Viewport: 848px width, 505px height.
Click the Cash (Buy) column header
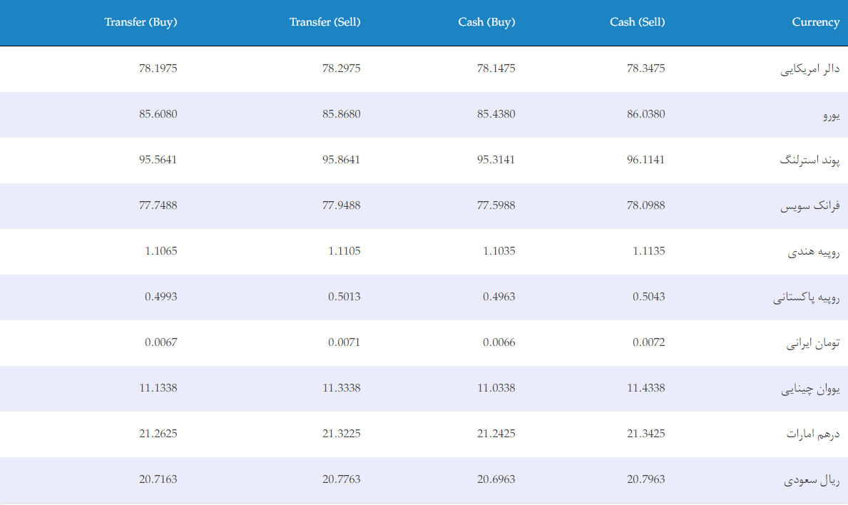click(x=486, y=22)
